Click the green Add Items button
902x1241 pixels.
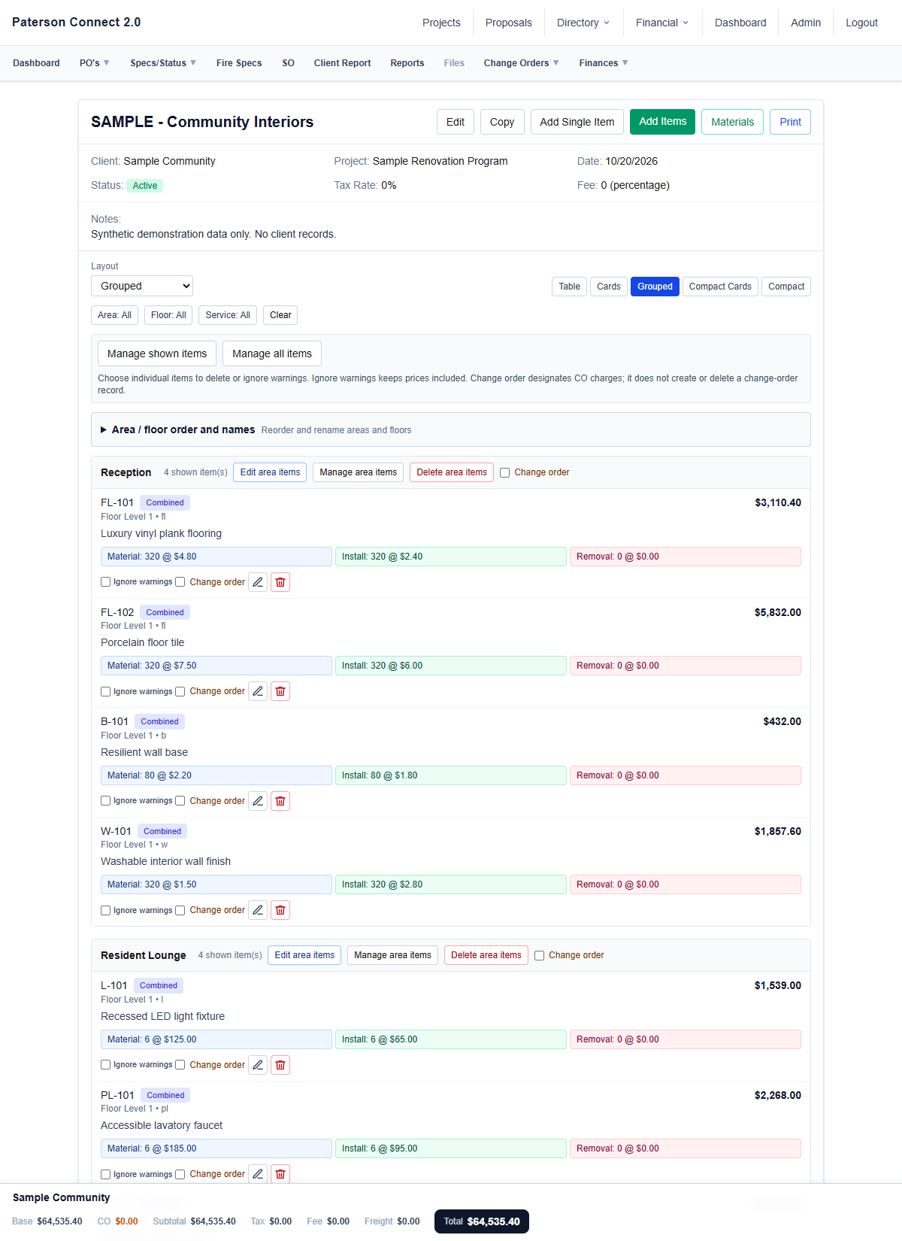pyautogui.click(x=662, y=121)
